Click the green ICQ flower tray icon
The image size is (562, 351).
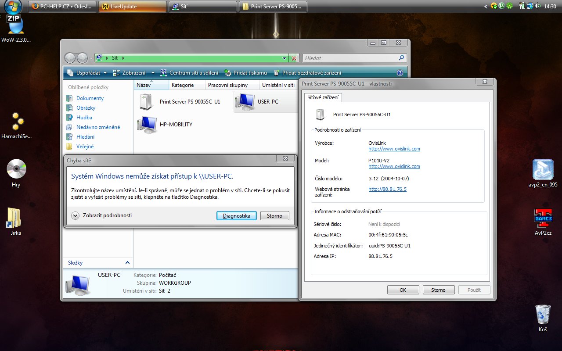tap(509, 6)
